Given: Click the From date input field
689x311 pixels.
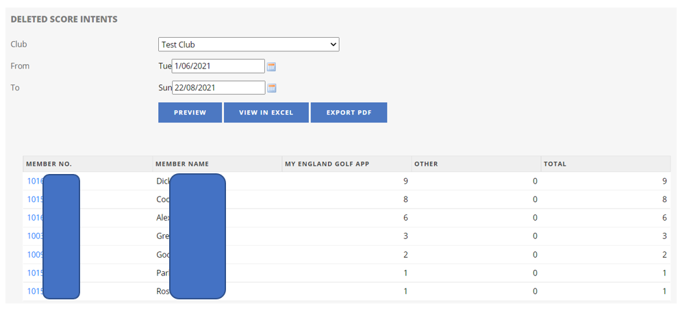Looking at the screenshot, I should coord(218,66).
